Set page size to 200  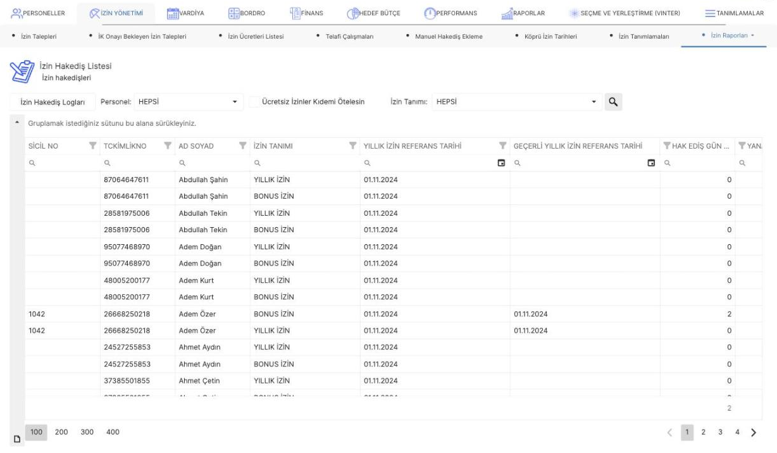[62, 431]
